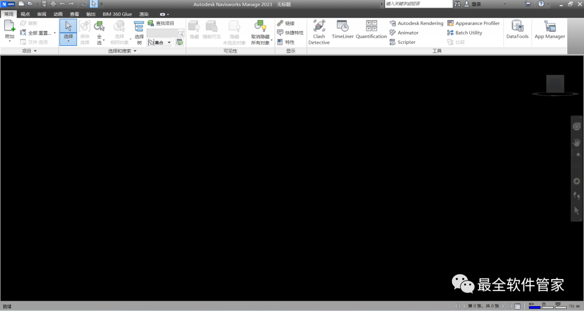Click the Select arrow on navigation bar
The width and height of the screenshot is (584, 311).
(576, 211)
